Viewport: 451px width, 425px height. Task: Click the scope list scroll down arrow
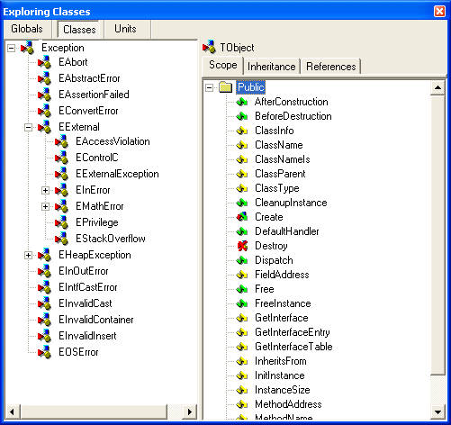click(437, 412)
